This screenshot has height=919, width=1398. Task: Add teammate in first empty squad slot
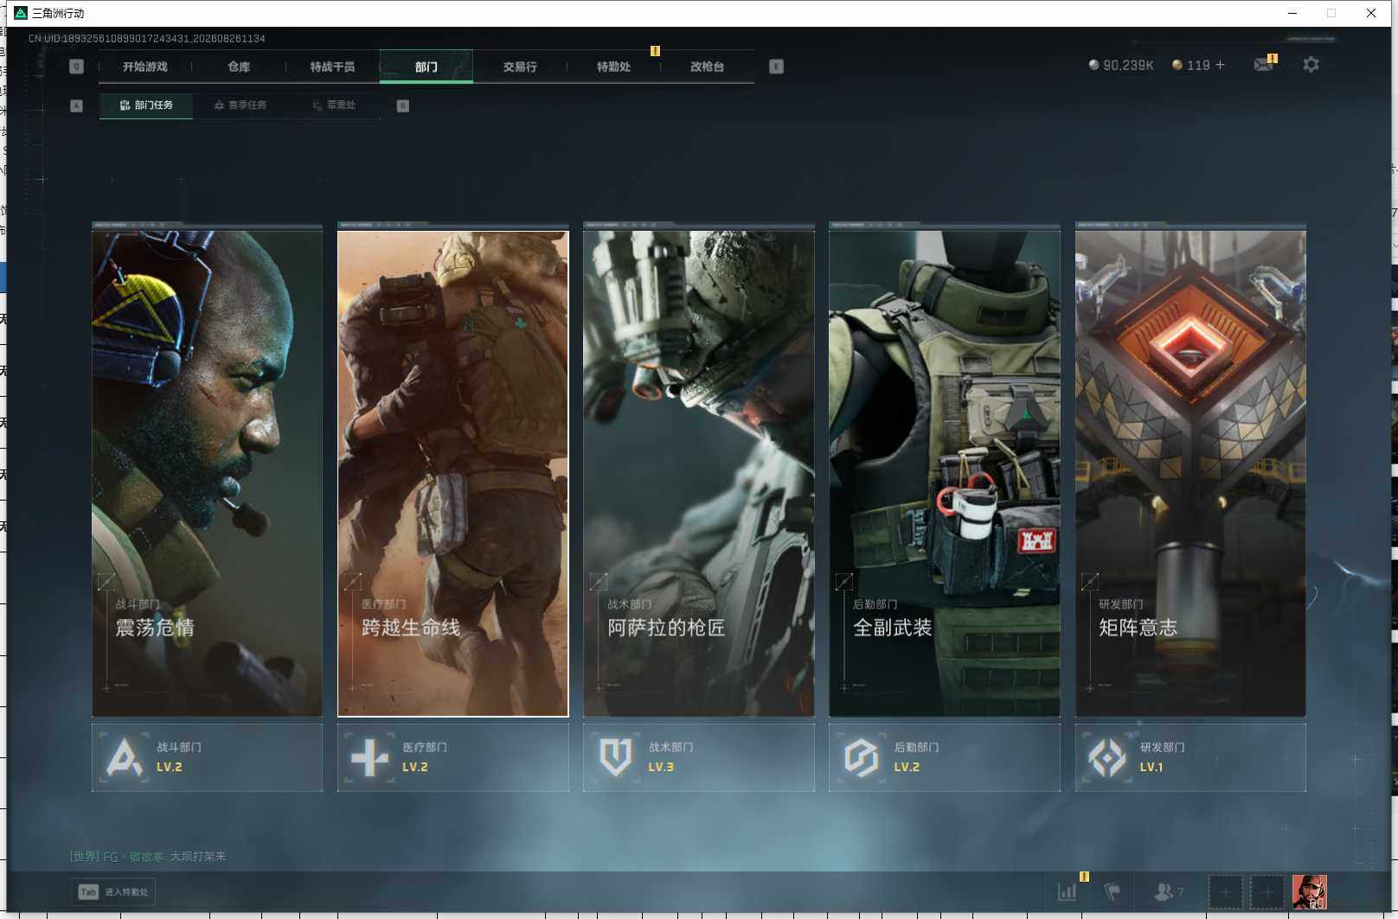tap(1226, 892)
